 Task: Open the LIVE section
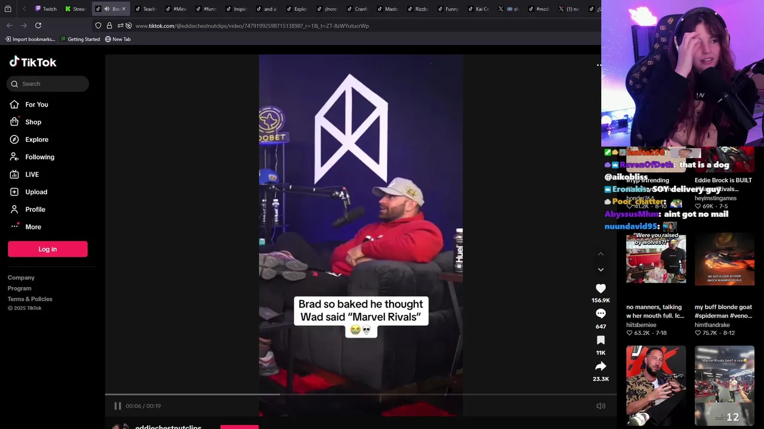click(x=24, y=175)
